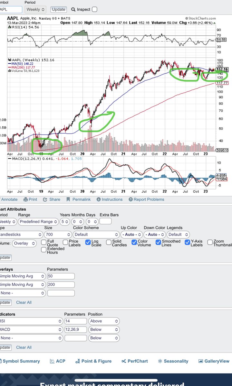Viewport: 232px width, 386px height.
Task: Open the Volume Overlay dropdown
Action: (24, 244)
